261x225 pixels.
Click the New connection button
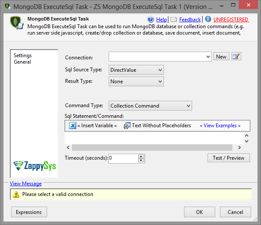[x=221, y=56]
